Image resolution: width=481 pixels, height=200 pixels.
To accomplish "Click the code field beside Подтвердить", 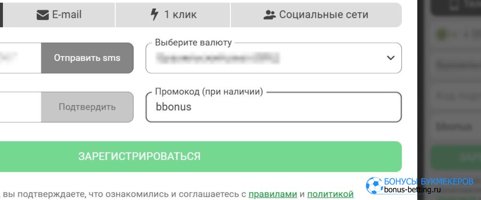I will pos(20,107).
